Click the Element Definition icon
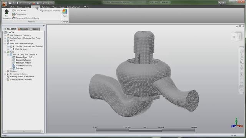 pyautogui.click(x=14, y=60)
